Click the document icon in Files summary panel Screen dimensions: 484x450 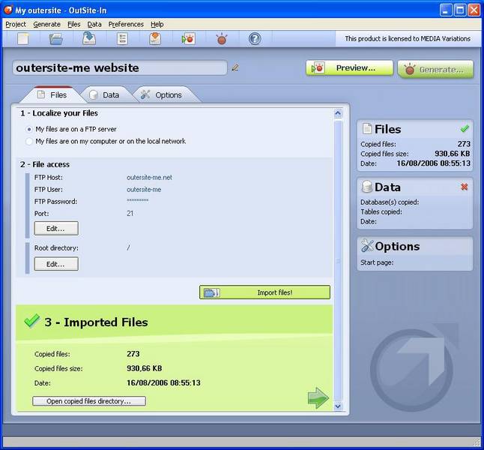click(x=367, y=128)
